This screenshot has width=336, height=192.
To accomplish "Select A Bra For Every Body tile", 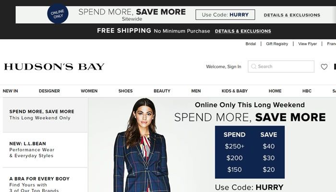I will [x=45, y=180].
